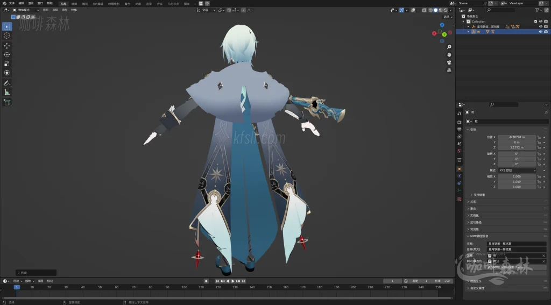Select the Move tool in the left toolbar
The image size is (551, 305).
click(x=6, y=46)
